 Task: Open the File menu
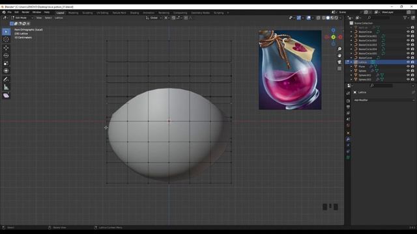10,12
